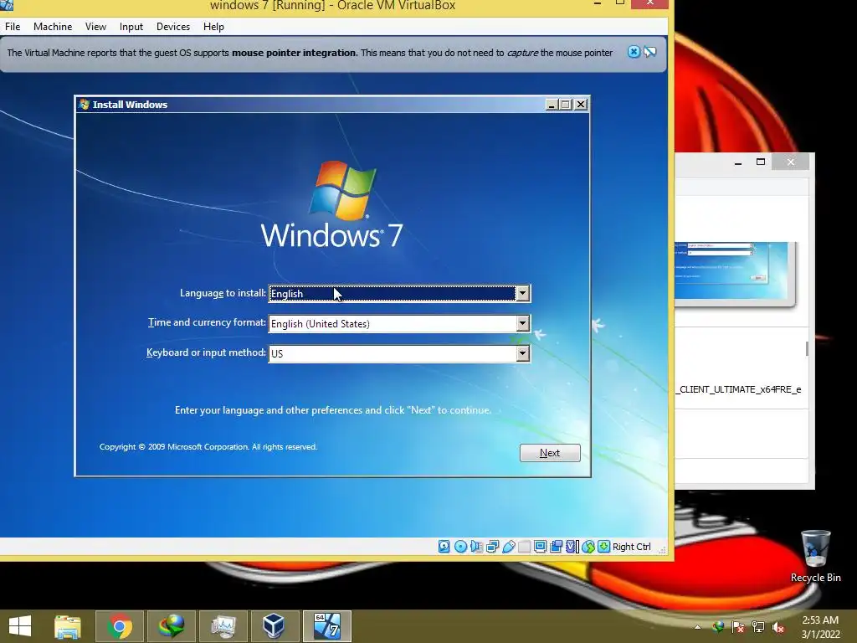Image resolution: width=857 pixels, height=643 pixels.
Task: Click the optical disc icon in VirtualBox status bar
Action: [460, 546]
